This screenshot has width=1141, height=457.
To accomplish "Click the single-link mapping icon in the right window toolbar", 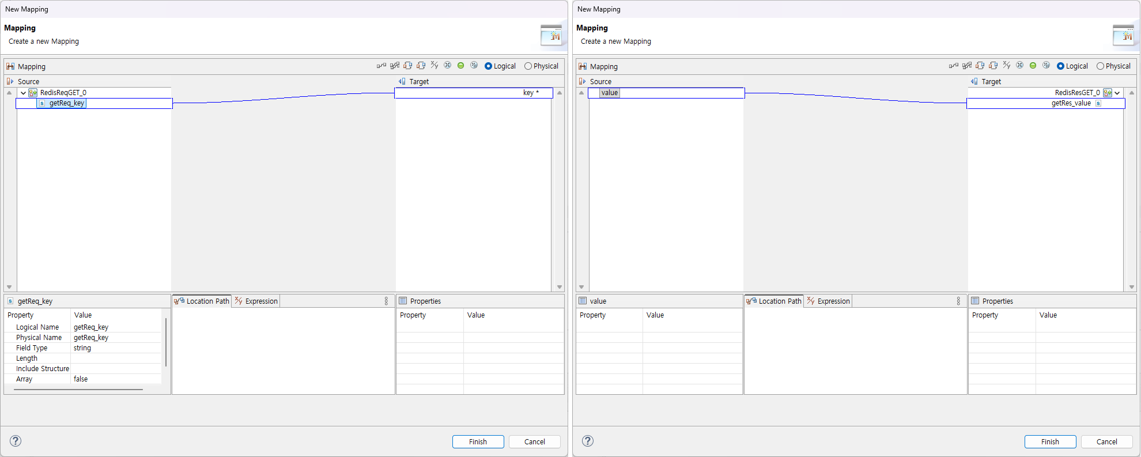I will coord(954,66).
